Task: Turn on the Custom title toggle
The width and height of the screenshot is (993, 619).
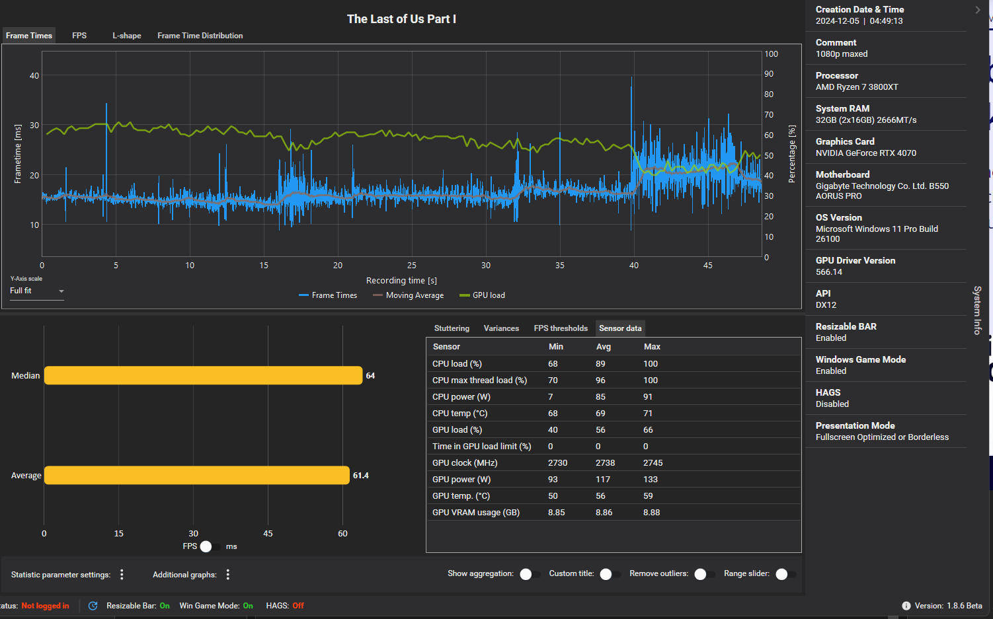Action: [610, 574]
